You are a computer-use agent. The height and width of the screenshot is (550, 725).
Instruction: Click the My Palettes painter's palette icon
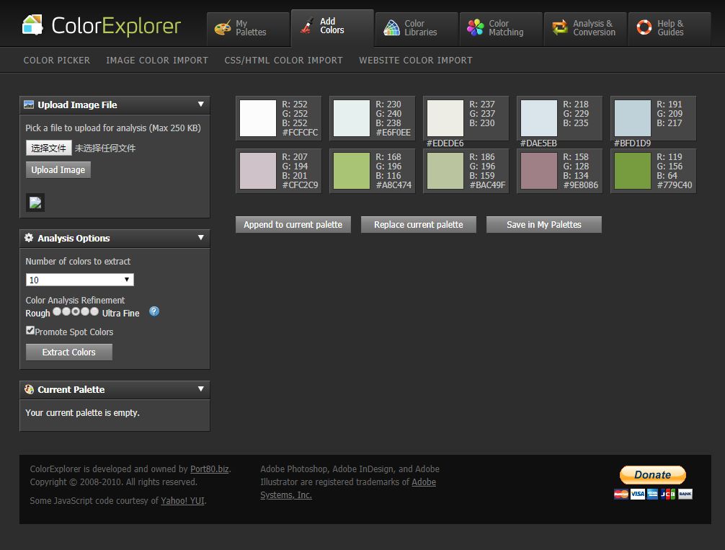coord(223,28)
